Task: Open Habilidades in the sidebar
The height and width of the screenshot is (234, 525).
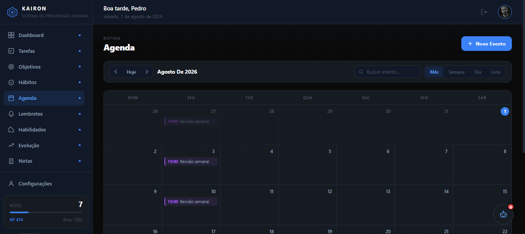Action: point(44,130)
